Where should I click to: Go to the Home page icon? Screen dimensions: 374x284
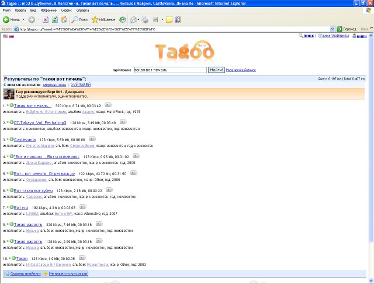(x=64, y=19)
